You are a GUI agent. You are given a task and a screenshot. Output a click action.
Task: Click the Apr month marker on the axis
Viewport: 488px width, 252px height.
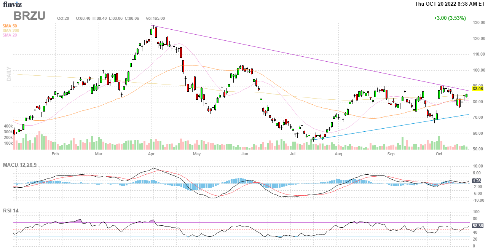pos(151,154)
